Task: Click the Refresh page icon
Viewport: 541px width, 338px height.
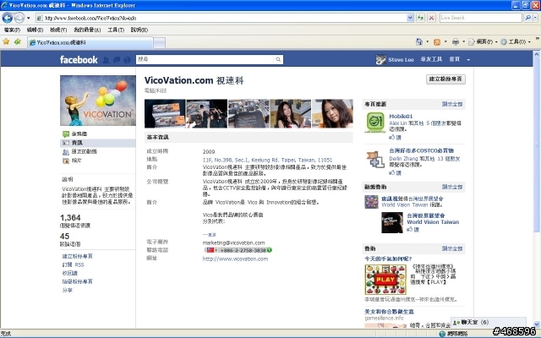Action: click(420, 18)
